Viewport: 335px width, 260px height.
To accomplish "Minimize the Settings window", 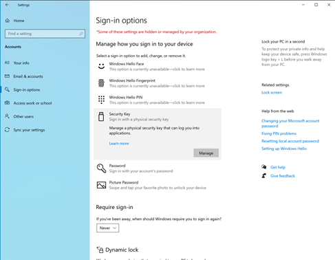I will [x=303, y=5].
